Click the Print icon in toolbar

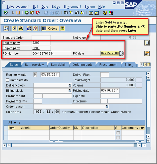[46, 13]
